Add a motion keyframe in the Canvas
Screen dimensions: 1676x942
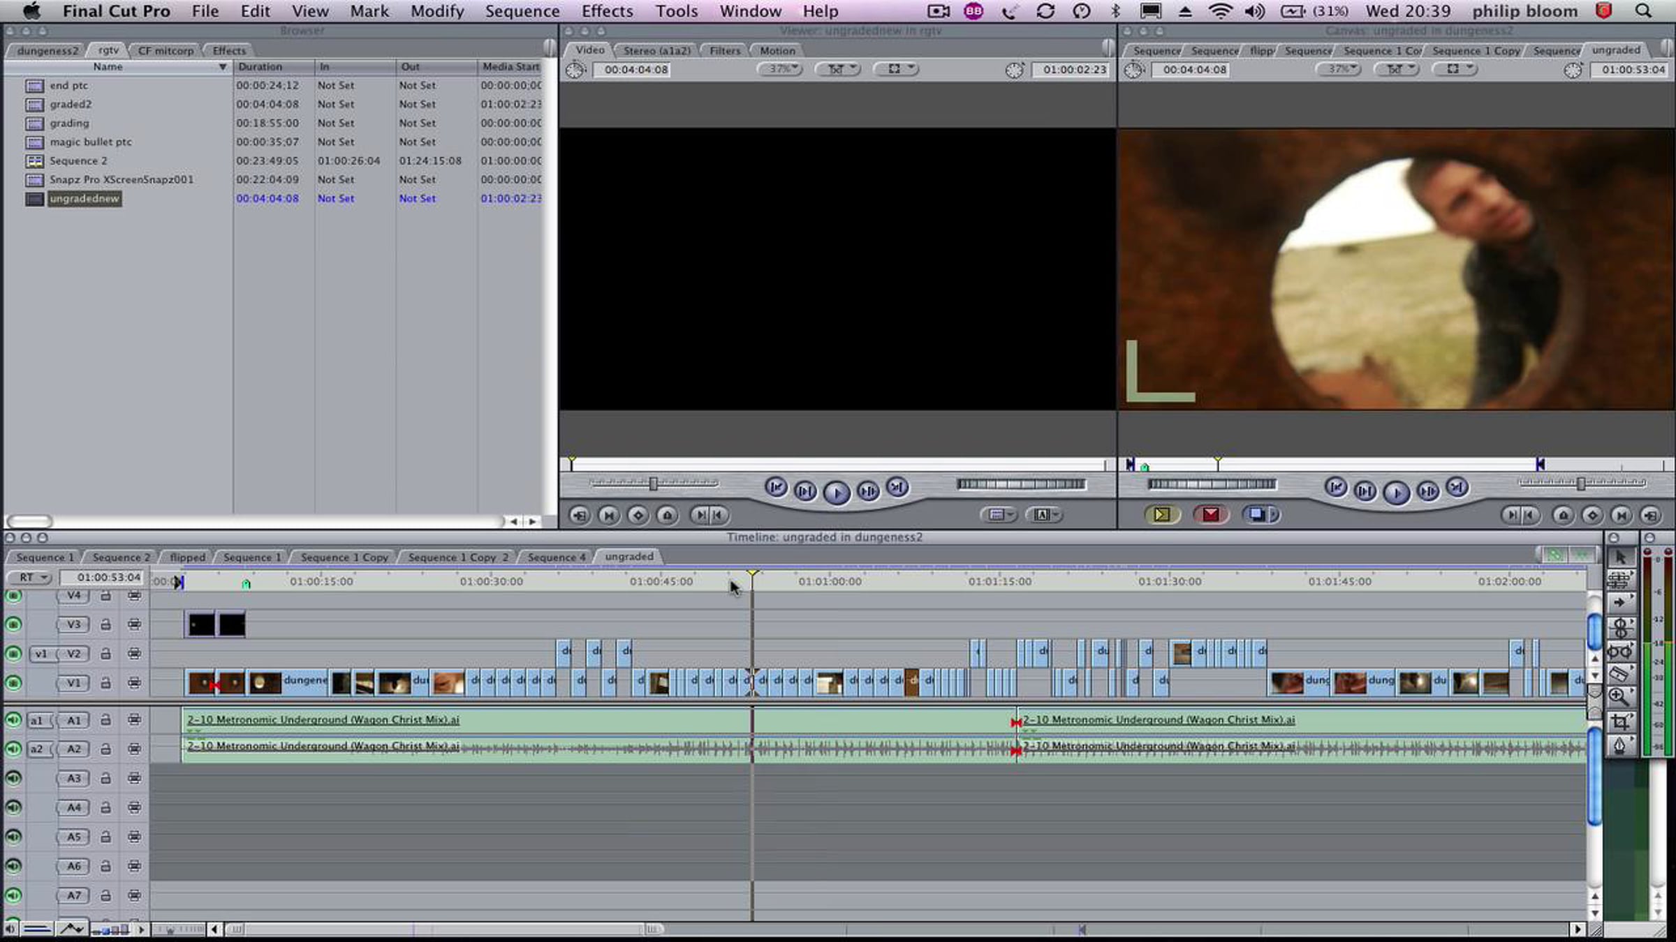pyautogui.click(x=1592, y=516)
